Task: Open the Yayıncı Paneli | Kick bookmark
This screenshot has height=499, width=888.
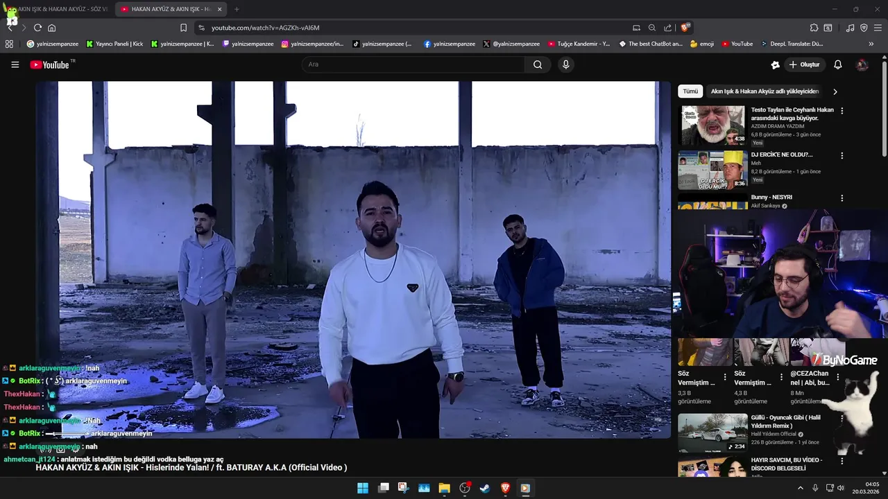Action: point(114,44)
